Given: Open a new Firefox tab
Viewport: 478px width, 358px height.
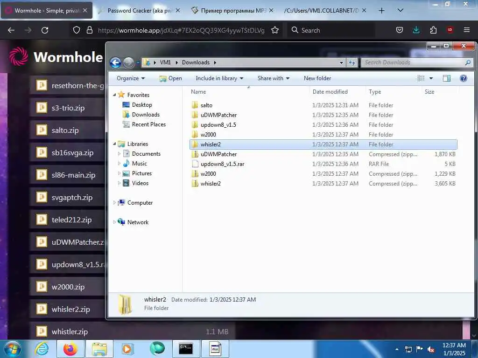Looking at the screenshot, I should coord(381,11).
